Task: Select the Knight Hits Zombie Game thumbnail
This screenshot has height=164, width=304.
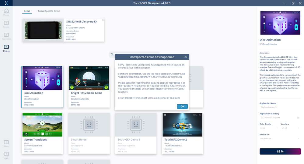Action: tap(89, 78)
